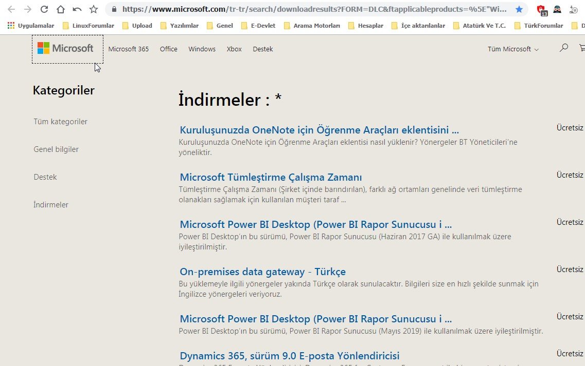Viewport: 585px width, 366px height.
Task: Select Destek in the Kategoriler sidebar
Action: (x=45, y=177)
